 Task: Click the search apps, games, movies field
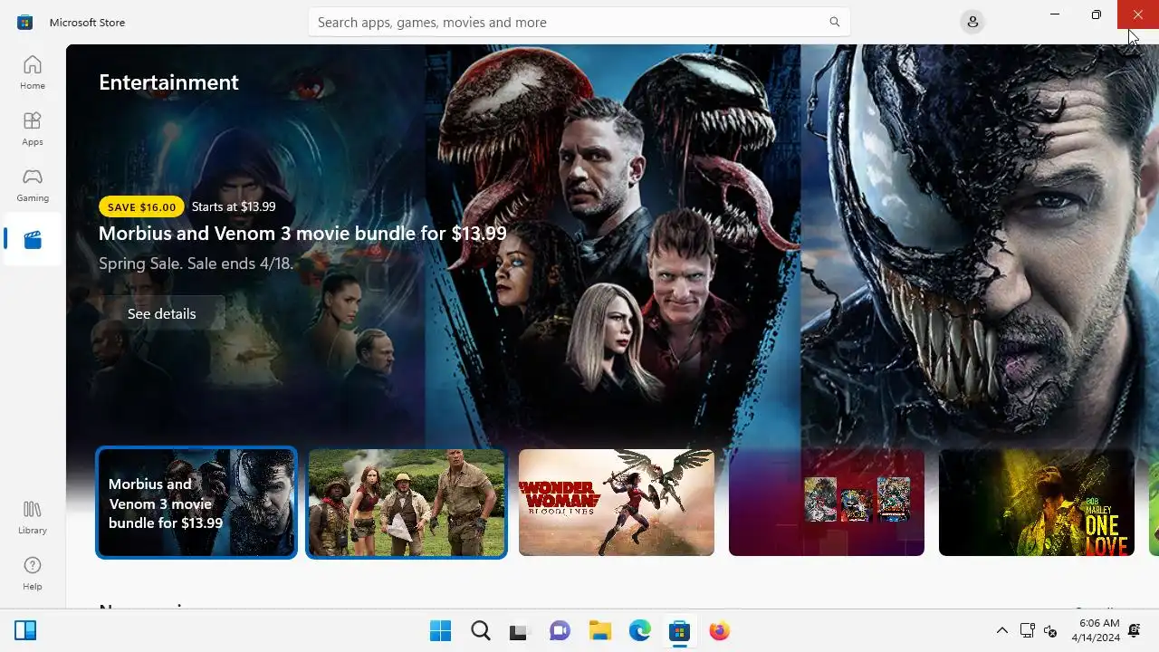[579, 22]
